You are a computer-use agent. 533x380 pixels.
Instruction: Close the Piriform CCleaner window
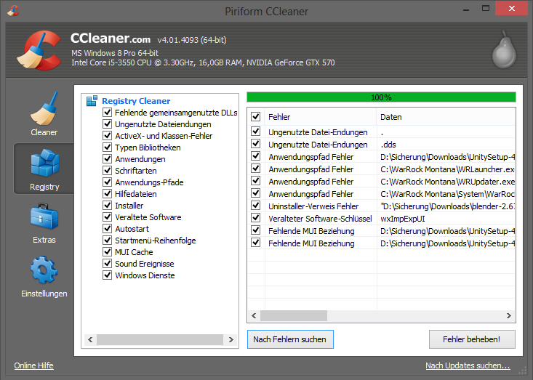click(512, 9)
